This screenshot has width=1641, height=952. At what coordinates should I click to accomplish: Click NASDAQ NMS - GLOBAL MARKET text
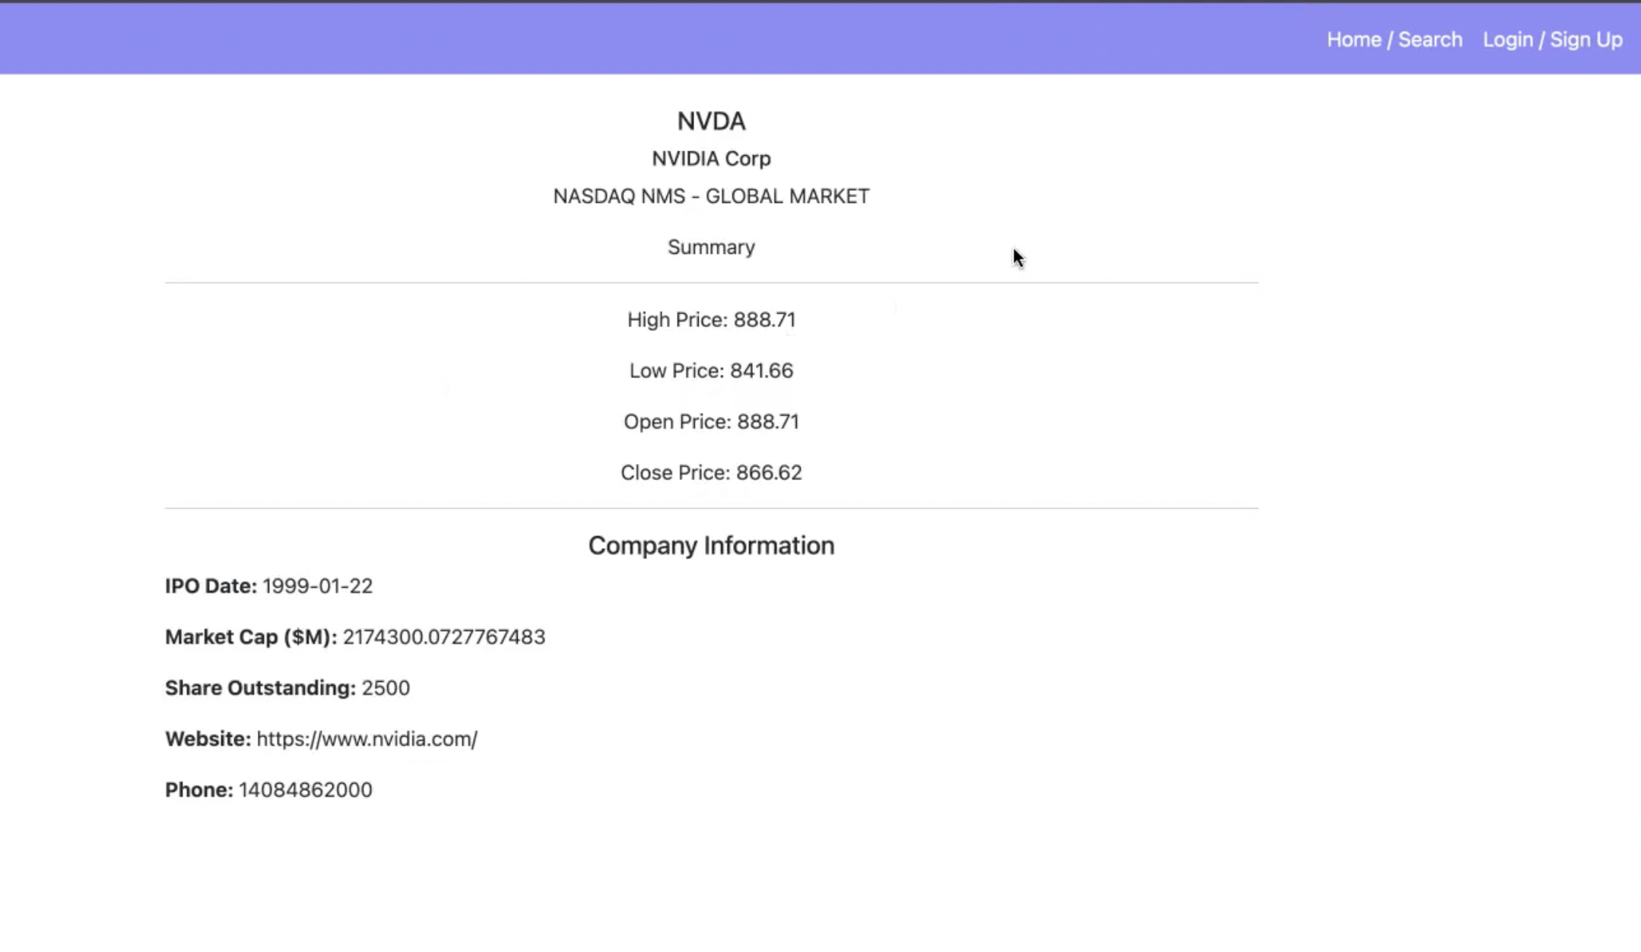tap(711, 196)
